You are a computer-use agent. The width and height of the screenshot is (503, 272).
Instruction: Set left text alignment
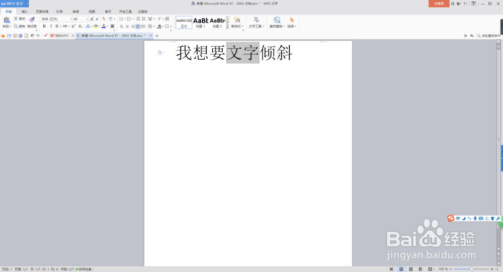click(122, 26)
